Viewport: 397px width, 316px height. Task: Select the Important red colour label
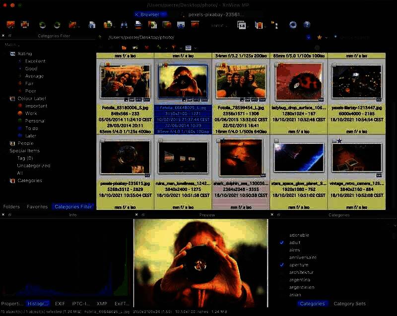tap(36, 106)
